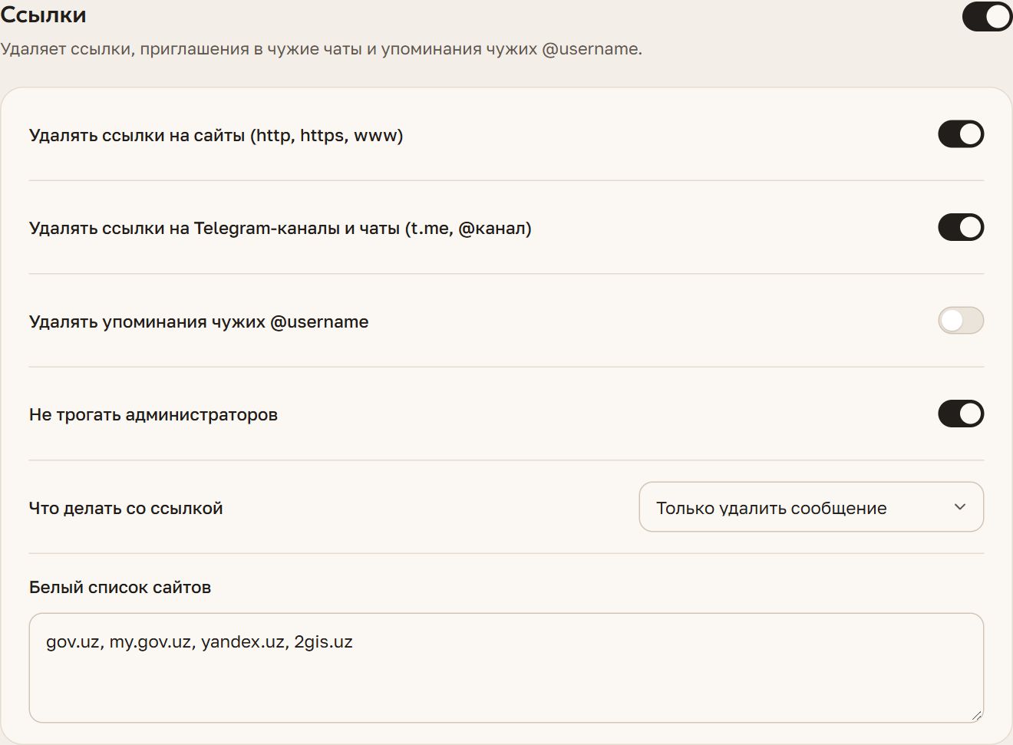Place cursor on gov.uz in whitelist
The width and height of the screenshot is (1013, 745).
[72, 642]
